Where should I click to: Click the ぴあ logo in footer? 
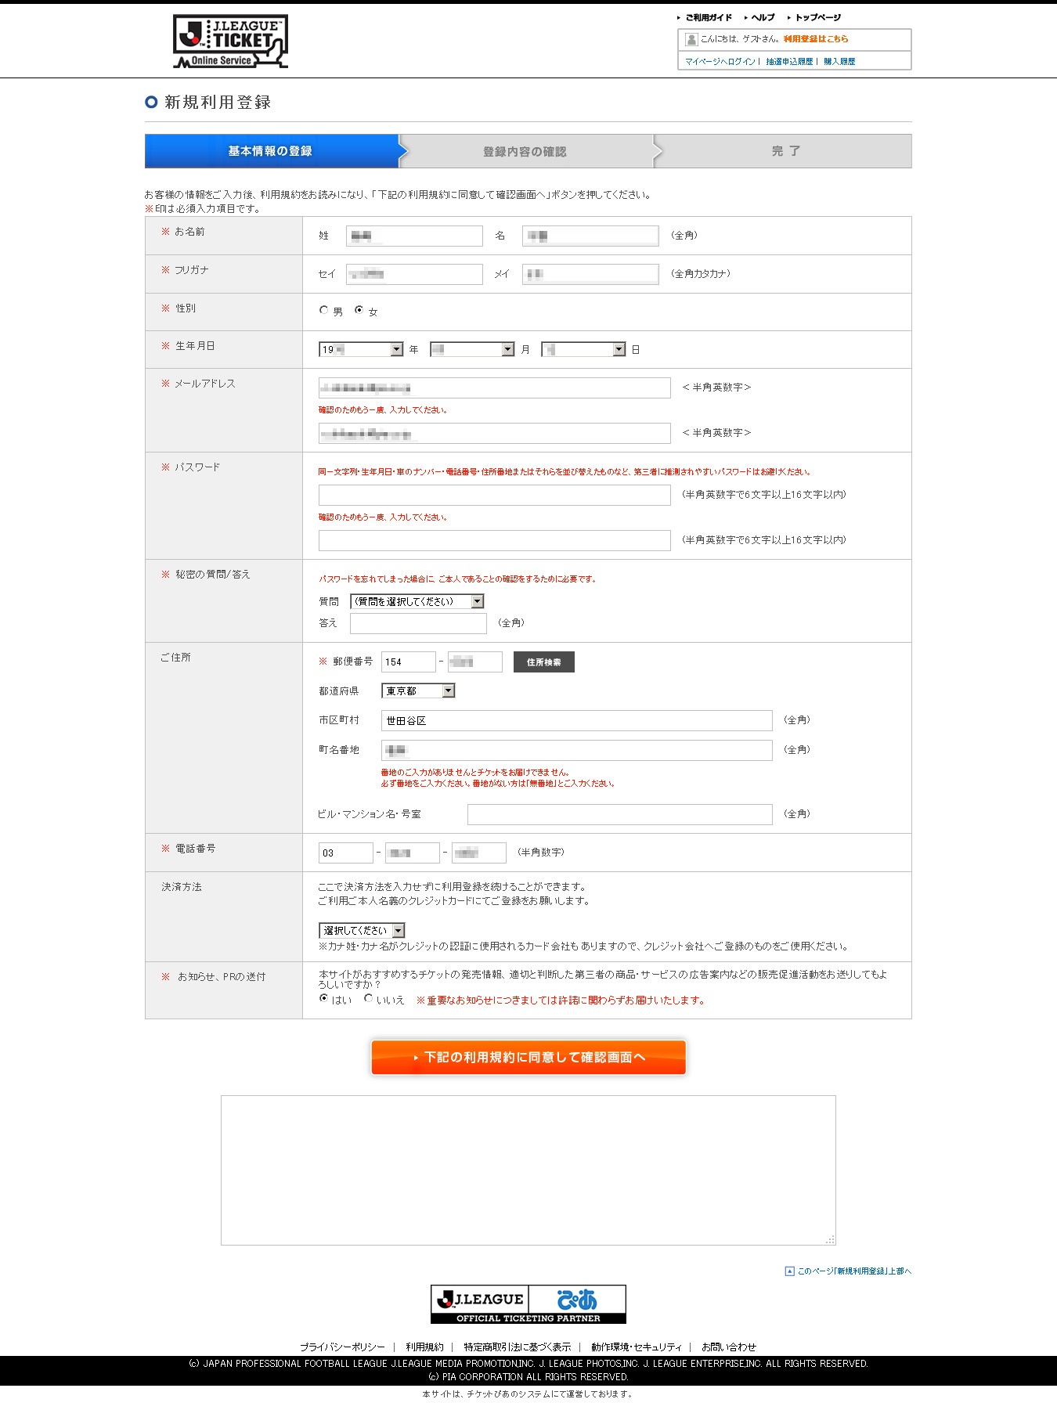tap(577, 1300)
